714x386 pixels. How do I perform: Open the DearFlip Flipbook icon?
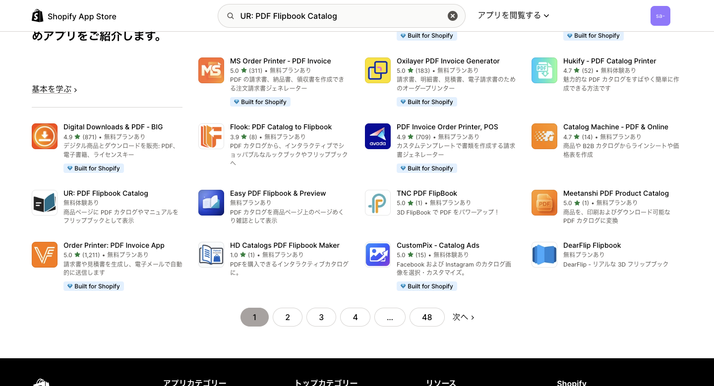click(544, 255)
